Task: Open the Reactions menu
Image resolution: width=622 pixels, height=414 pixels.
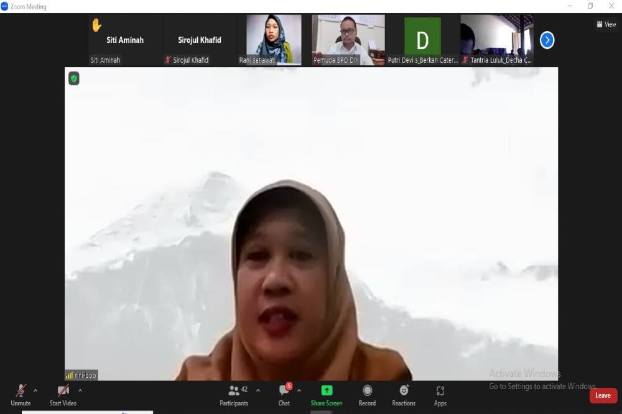Action: (x=404, y=395)
